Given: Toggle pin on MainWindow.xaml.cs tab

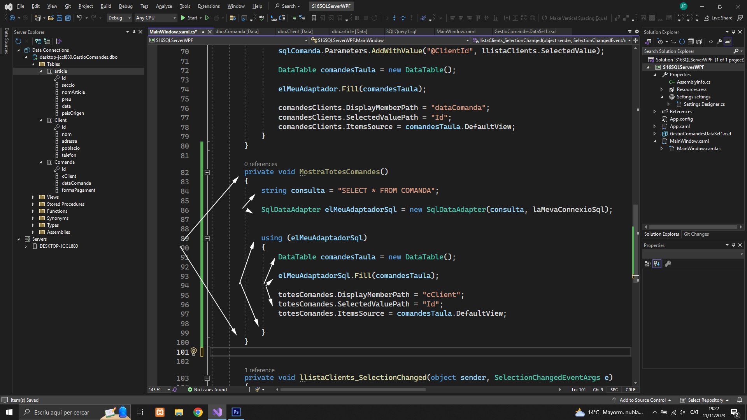Looking at the screenshot, I should [x=202, y=32].
